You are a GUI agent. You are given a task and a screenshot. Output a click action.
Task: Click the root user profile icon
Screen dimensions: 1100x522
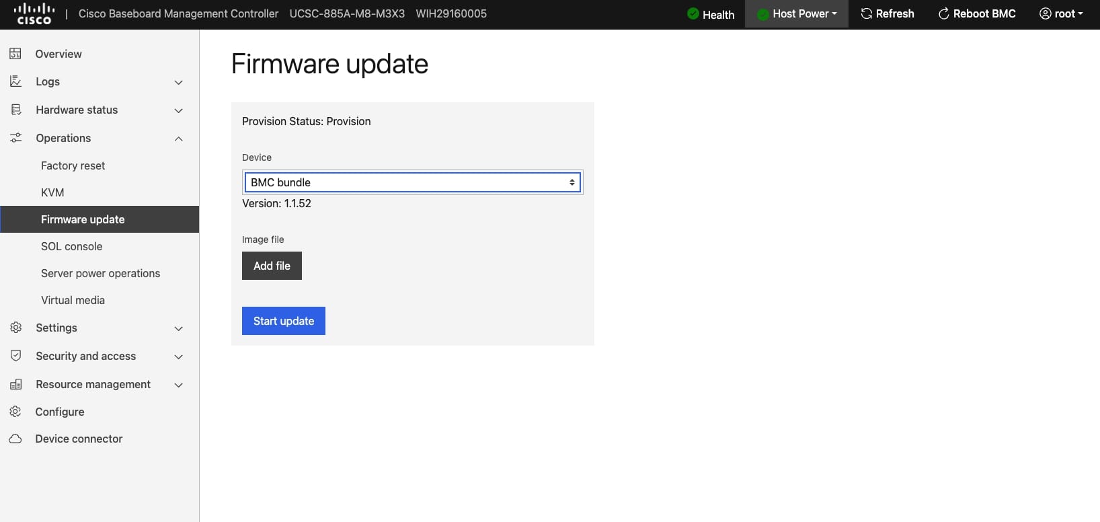(x=1045, y=13)
